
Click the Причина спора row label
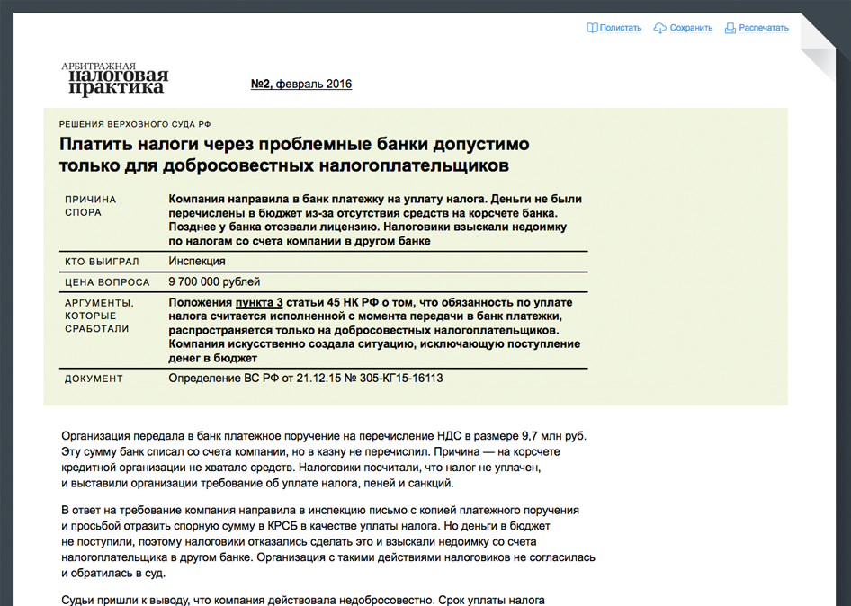pyautogui.click(x=90, y=206)
